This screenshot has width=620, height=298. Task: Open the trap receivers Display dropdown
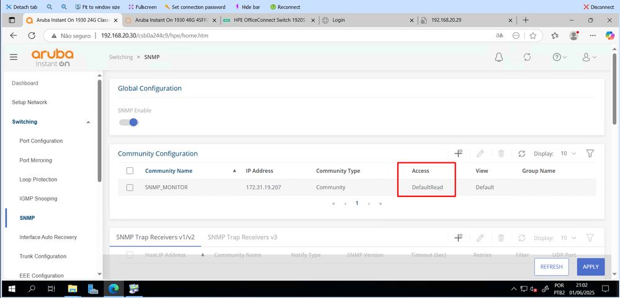pyautogui.click(x=568, y=238)
